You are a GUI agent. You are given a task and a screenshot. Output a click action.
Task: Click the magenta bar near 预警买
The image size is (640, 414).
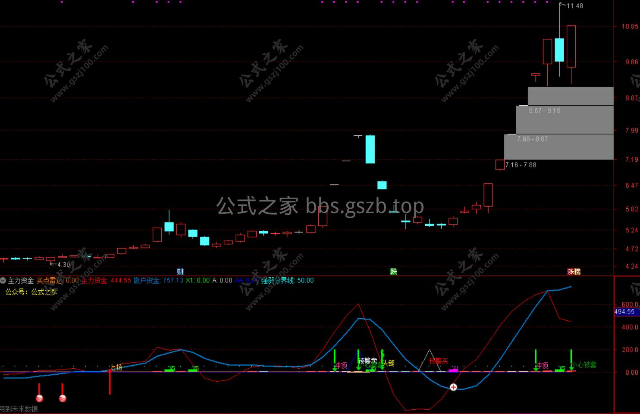453,370
